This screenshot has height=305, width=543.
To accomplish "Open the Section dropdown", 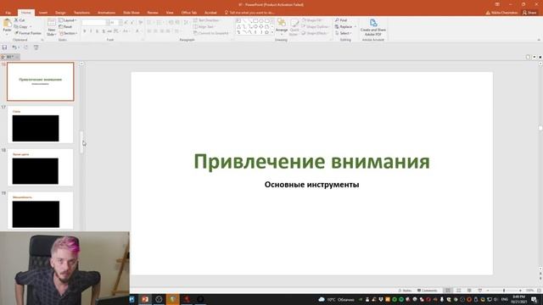I will 68,33.
